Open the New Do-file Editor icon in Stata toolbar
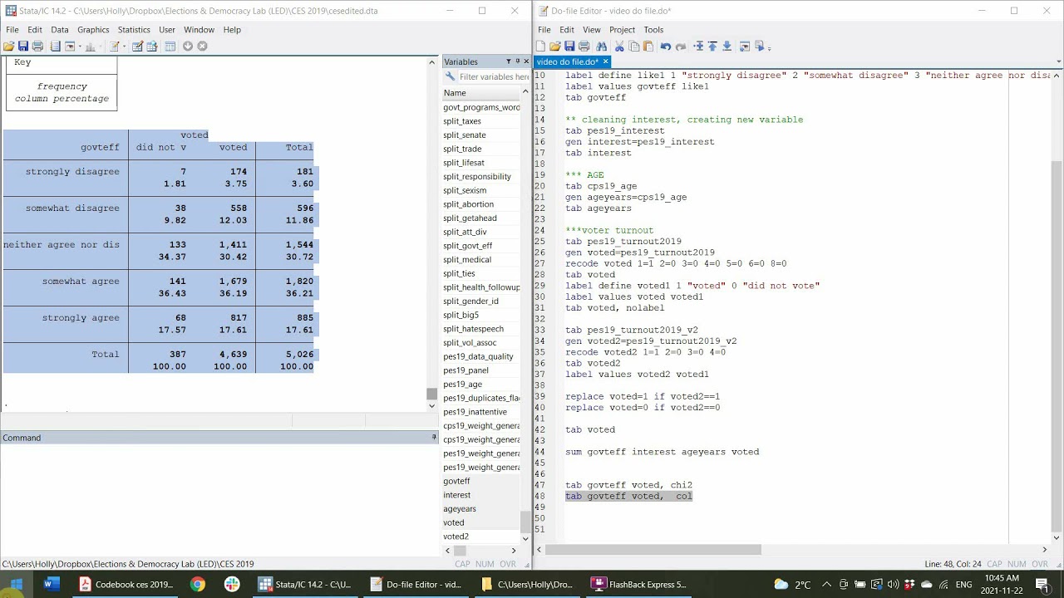This screenshot has height=598, width=1064. pos(114,47)
